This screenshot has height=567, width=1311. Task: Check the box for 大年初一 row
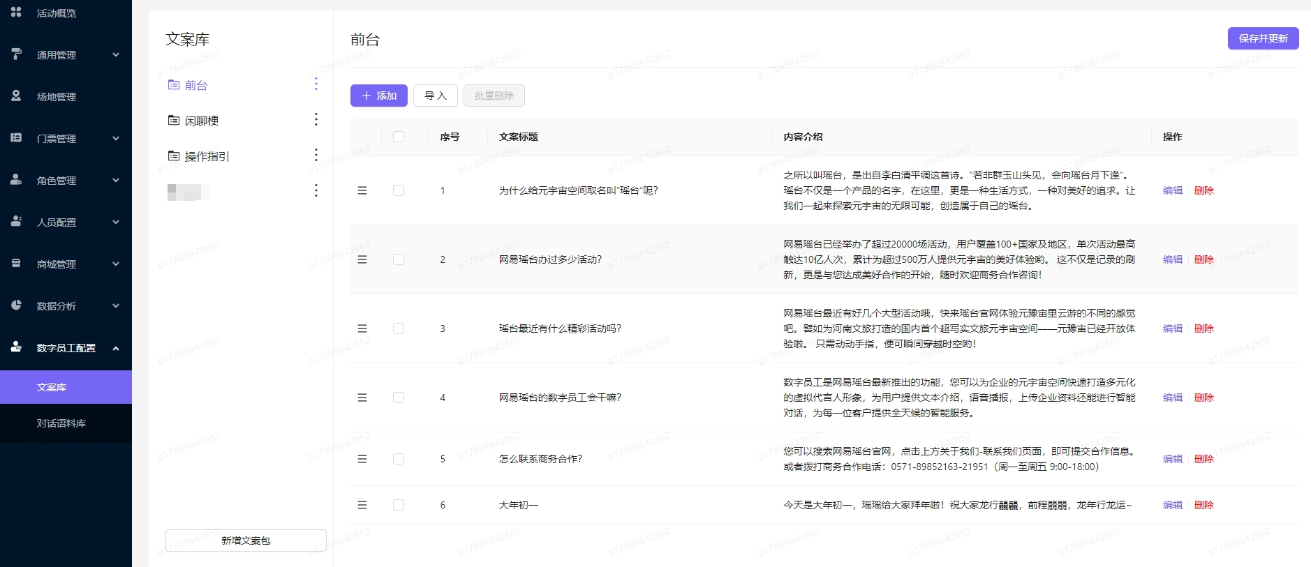pyautogui.click(x=399, y=505)
